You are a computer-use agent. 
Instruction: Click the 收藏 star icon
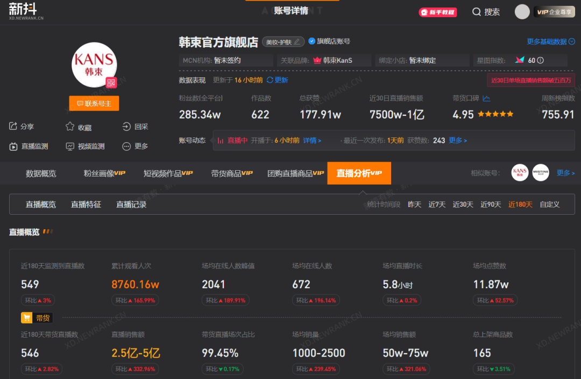70,127
